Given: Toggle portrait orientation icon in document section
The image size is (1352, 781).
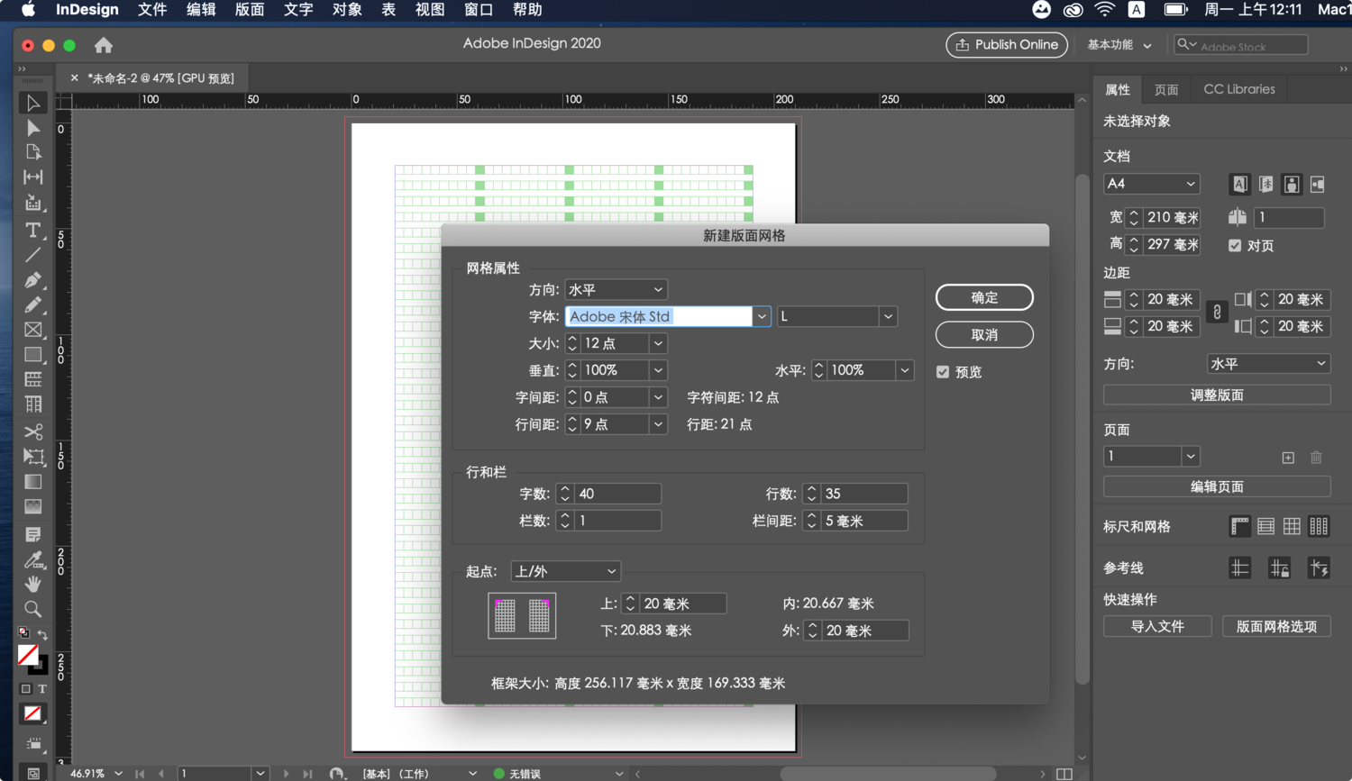Looking at the screenshot, I should point(1292,184).
